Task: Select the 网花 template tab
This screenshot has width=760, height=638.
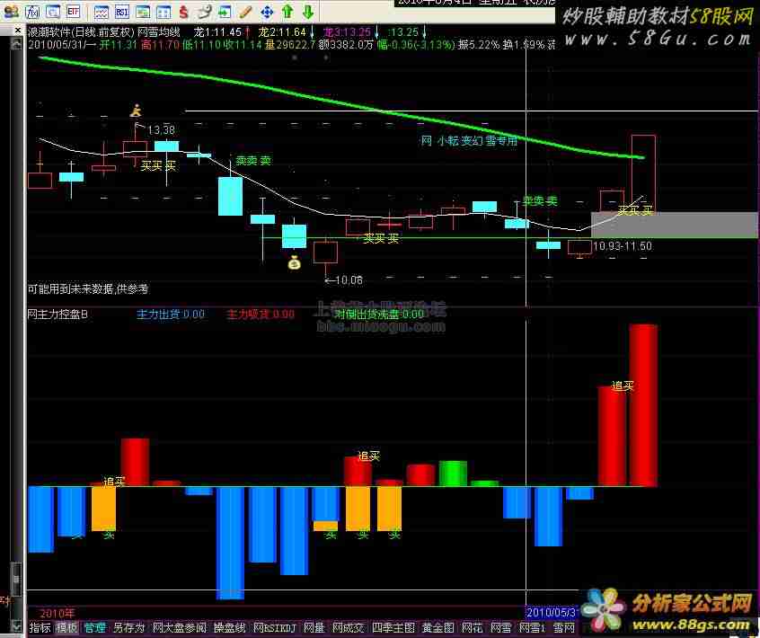Action: pyautogui.click(x=472, y=628)
